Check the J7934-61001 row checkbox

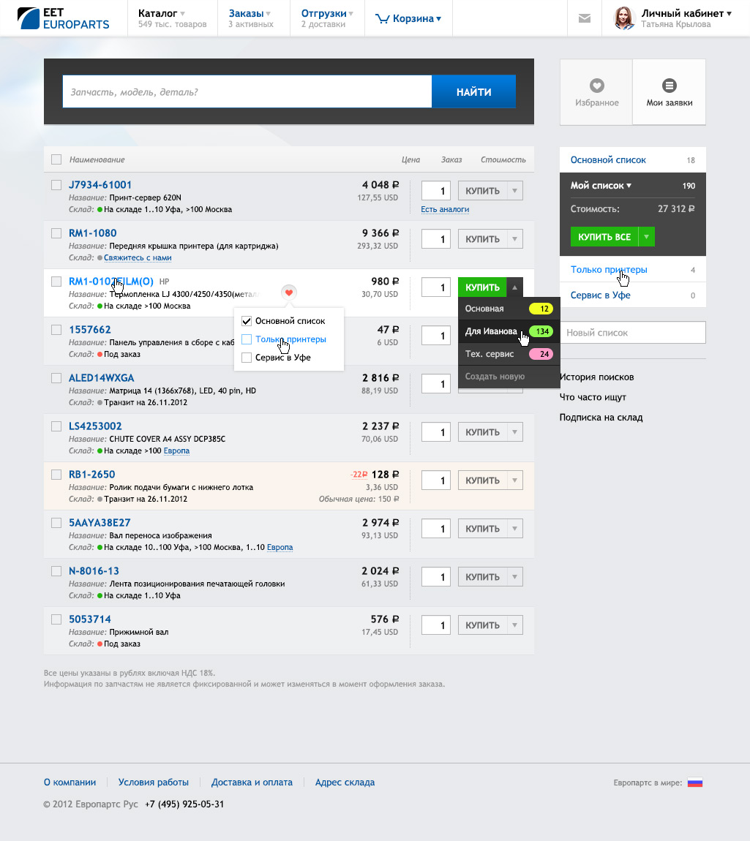pyautogui.click(x=56, y=185)
